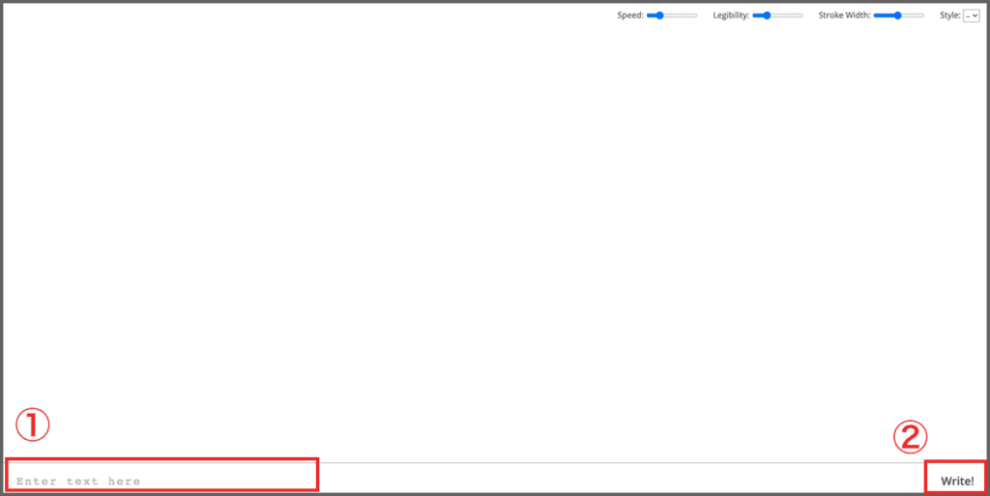Image resolution: width=990 pixels, height=496 pixels.
Task: Click the red circled number 2 marker
Action: click(909, 438)
